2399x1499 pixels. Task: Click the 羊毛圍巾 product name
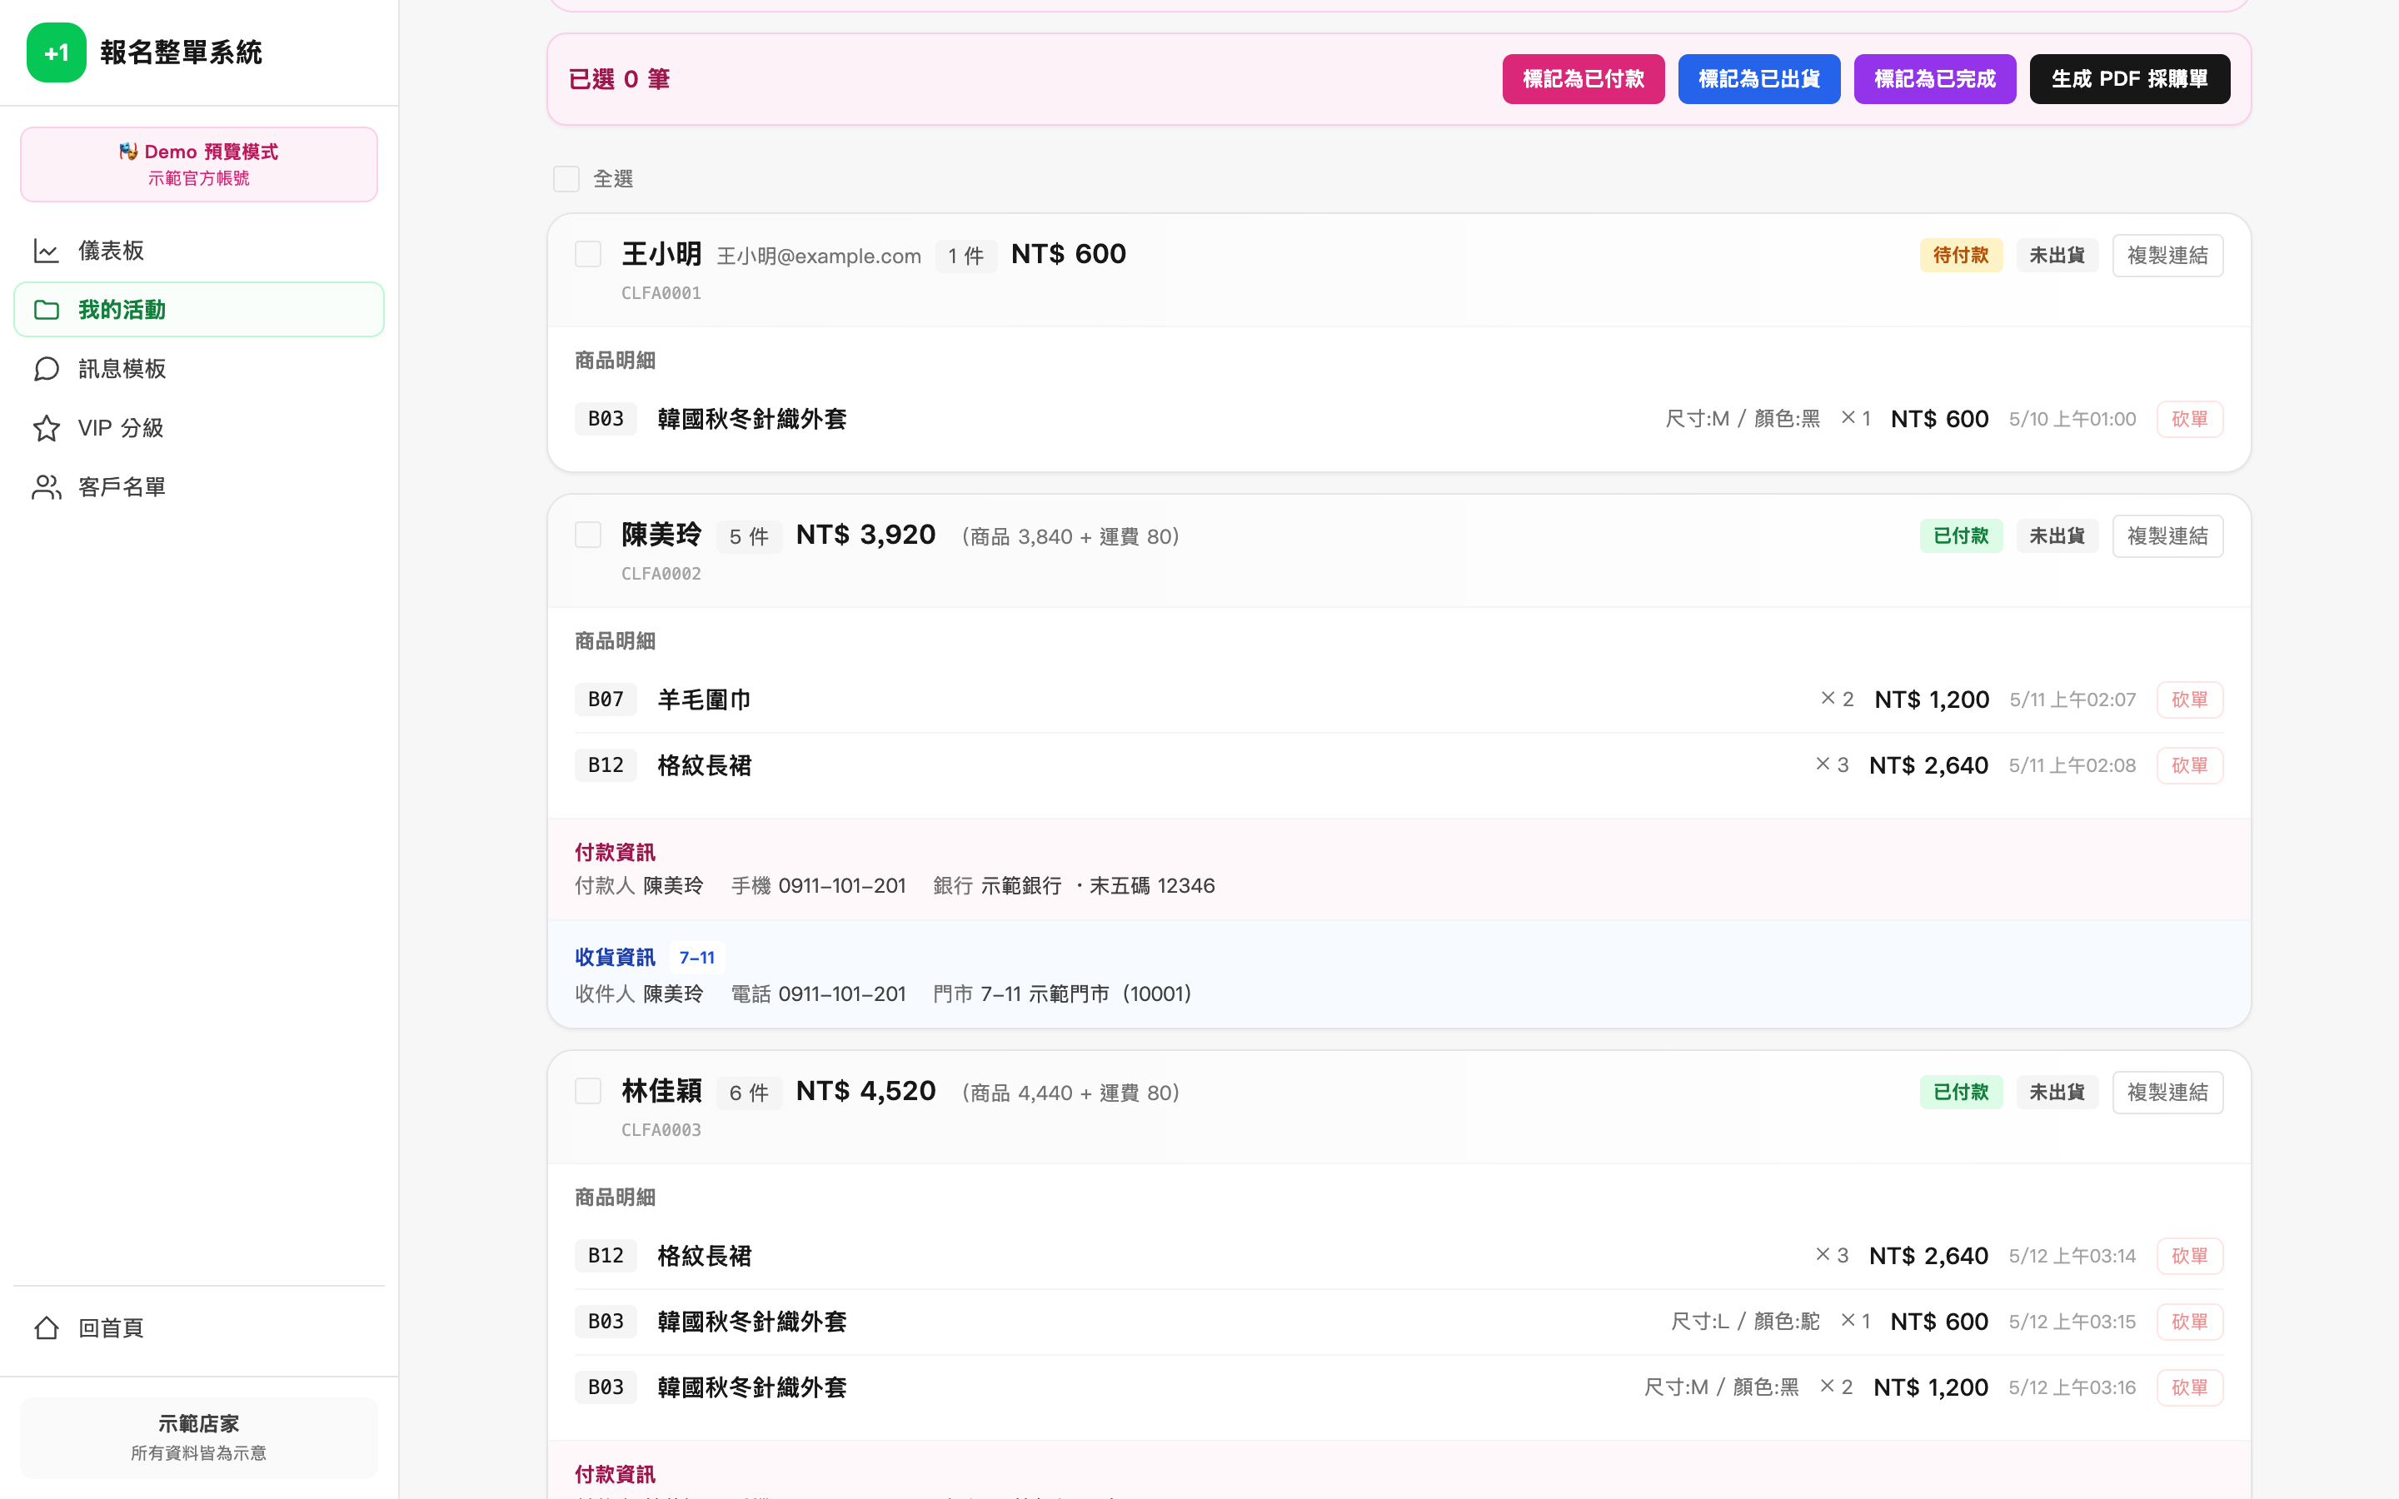point(705,700)
